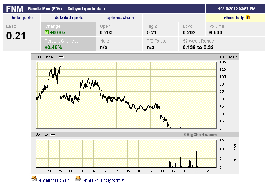The width and height of the screenshot is (265, 184).
Task: Click the Low value 0.202
Action: tap(189, 32)
